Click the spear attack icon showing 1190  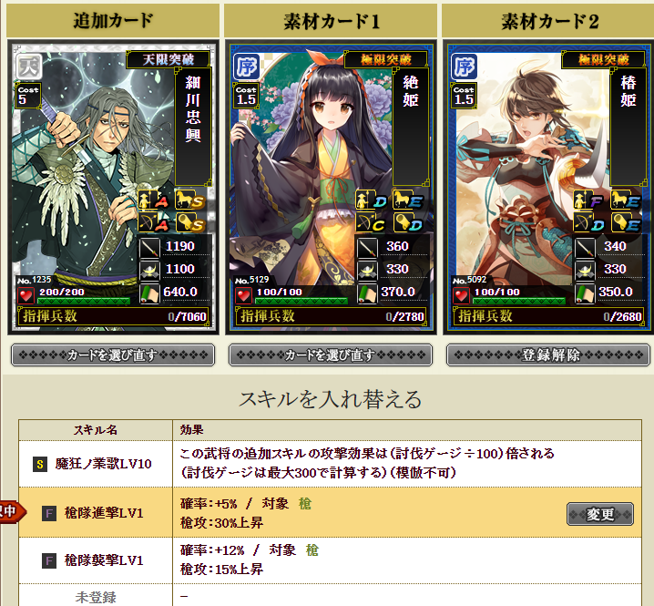click(149, 248)
